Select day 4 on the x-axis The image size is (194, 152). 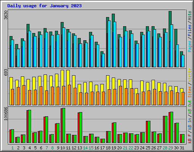coord(30,148)
